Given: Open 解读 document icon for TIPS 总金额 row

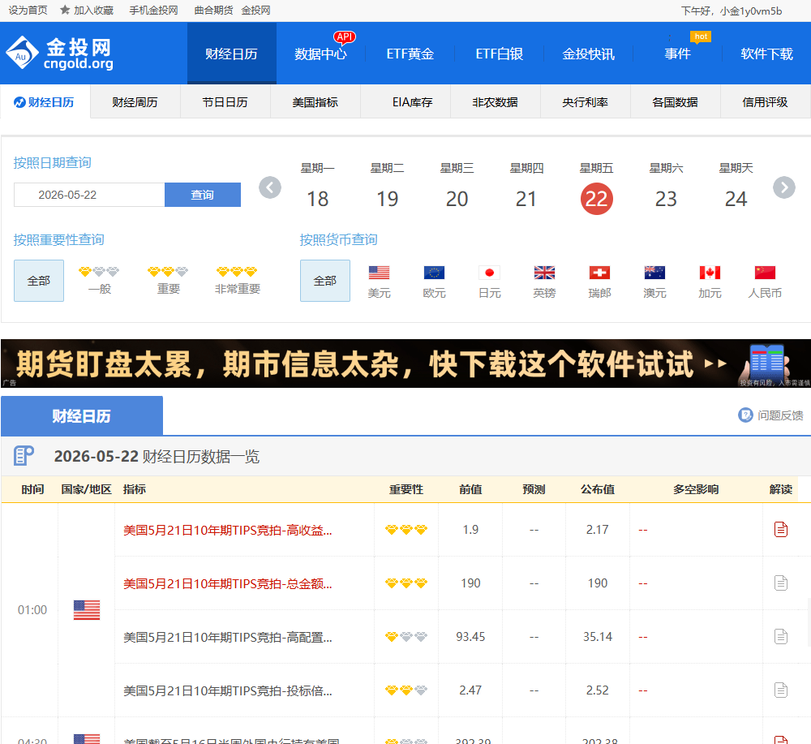Looking at the screenshot, I should (780, 583).
